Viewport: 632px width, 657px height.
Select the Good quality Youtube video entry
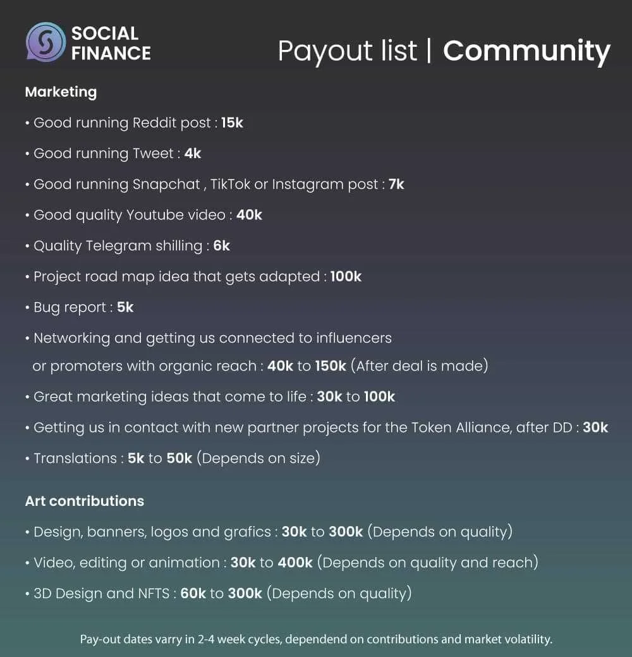pyautogui.click(x=143, y=216)
